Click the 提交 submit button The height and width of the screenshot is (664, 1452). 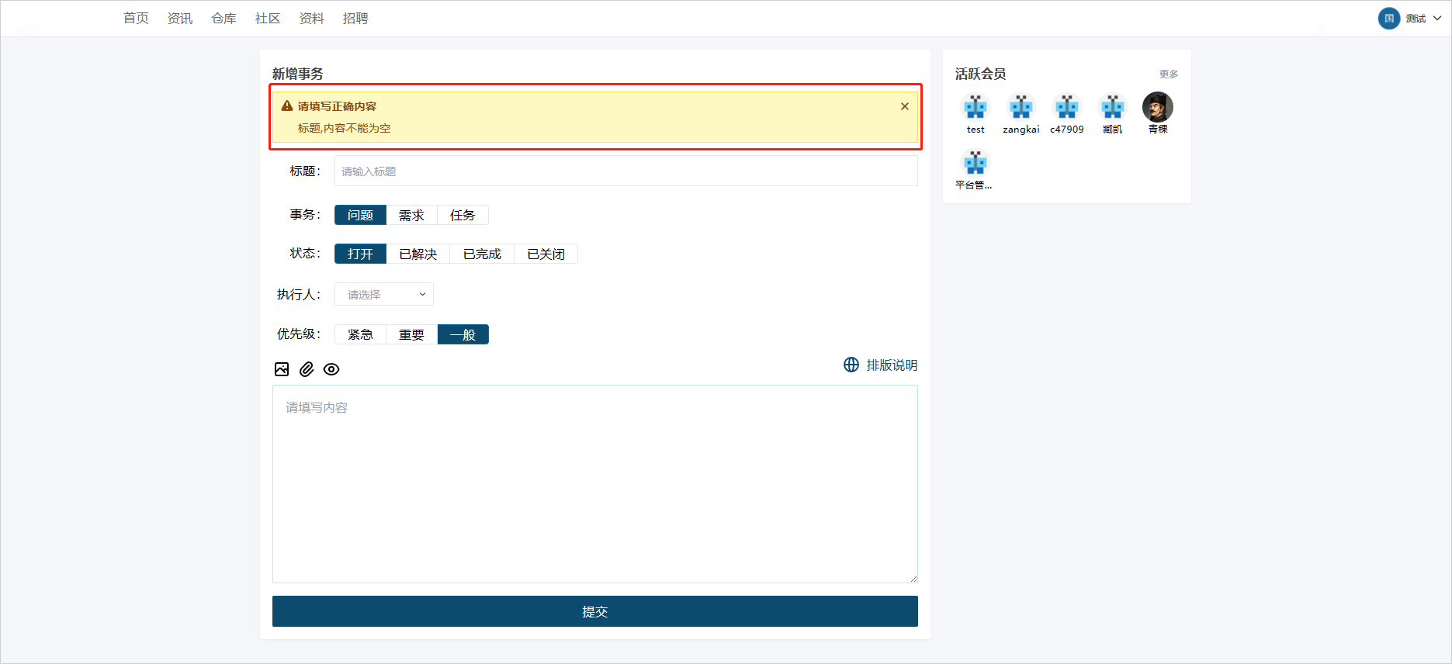[x=594, y=611]
